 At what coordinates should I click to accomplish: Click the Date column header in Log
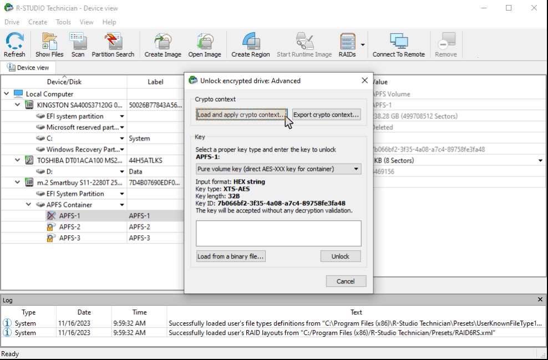tap(84, 312)
